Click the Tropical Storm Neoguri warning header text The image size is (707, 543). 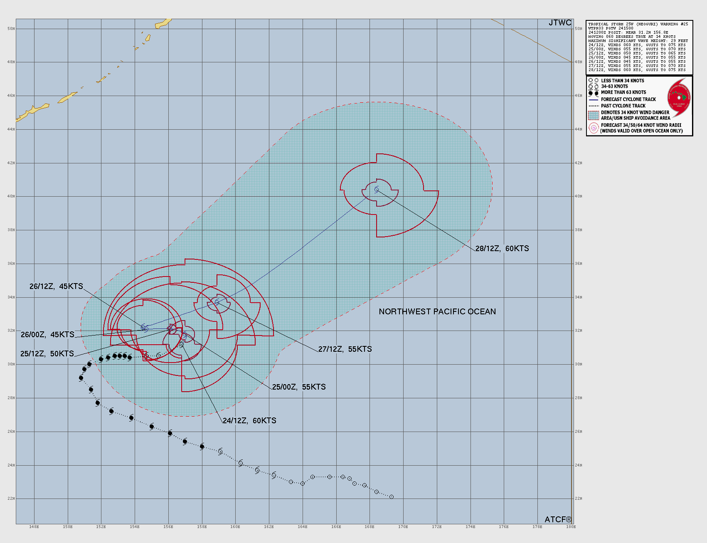click(x=638, y=24)
